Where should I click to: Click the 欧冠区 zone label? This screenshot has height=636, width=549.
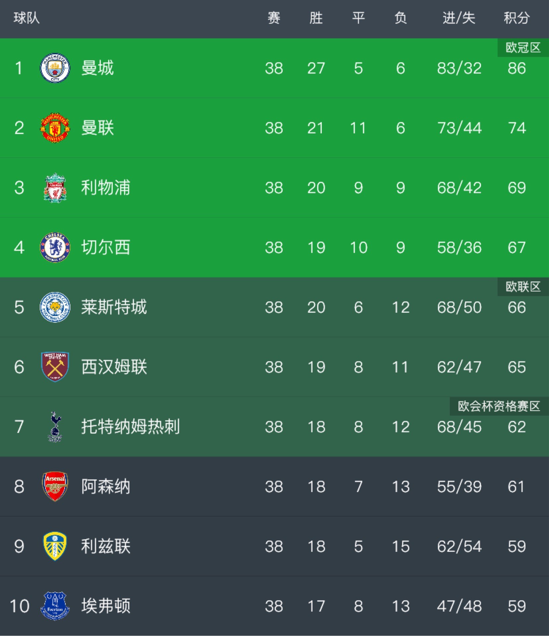tap(523, 48)
